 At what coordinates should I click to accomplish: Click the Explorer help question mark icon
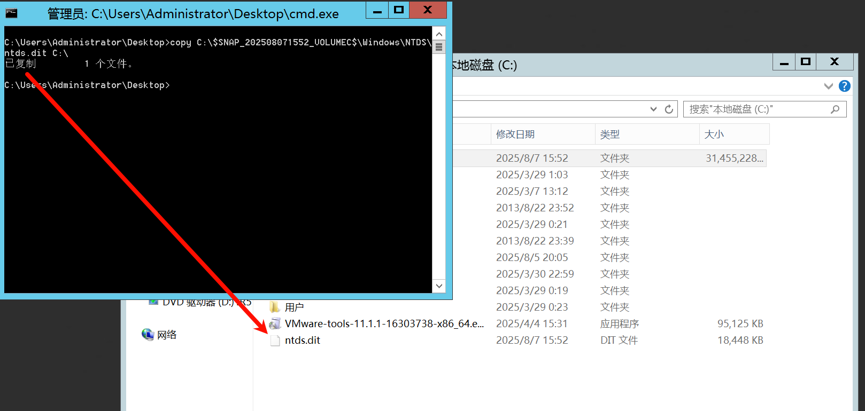click(845, 86)
